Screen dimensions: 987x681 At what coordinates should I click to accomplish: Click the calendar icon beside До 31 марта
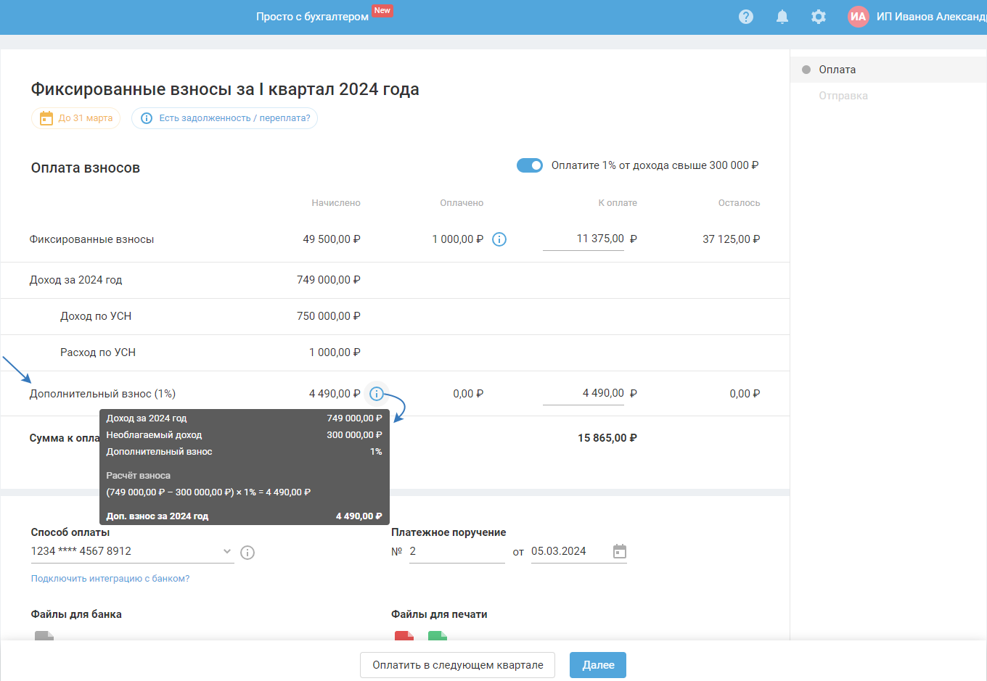(x=46, y=118)
